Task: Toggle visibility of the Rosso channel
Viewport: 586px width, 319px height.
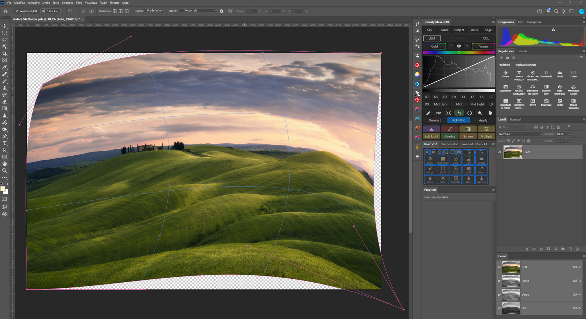Action: 499,281
